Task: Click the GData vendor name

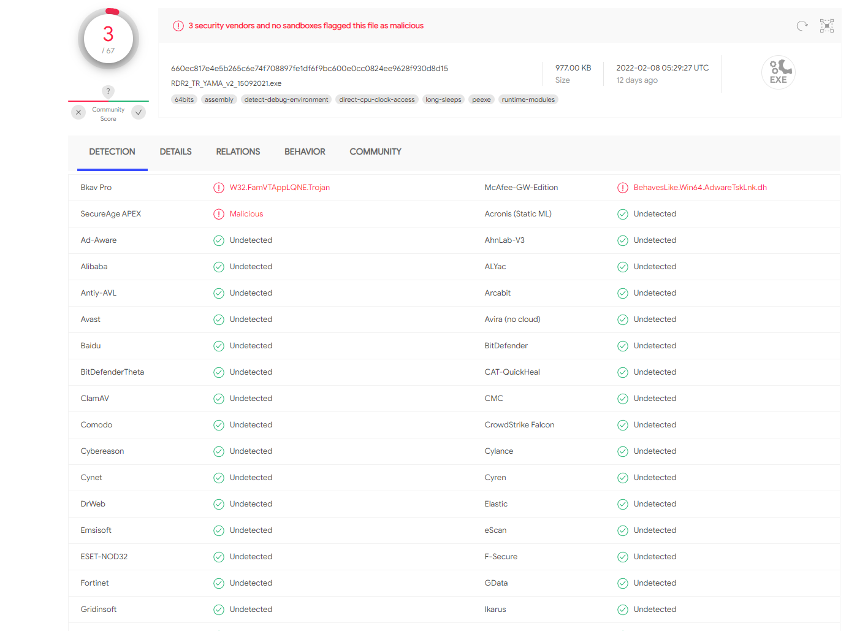Action: 496,583
